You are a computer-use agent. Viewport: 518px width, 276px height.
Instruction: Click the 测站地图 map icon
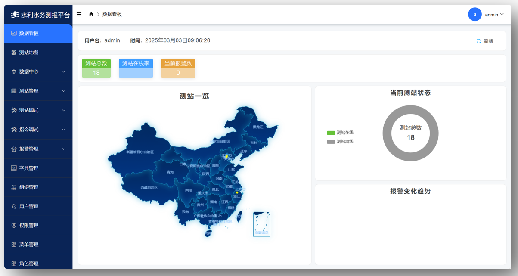pyautogui.click(x=14, y=53)
